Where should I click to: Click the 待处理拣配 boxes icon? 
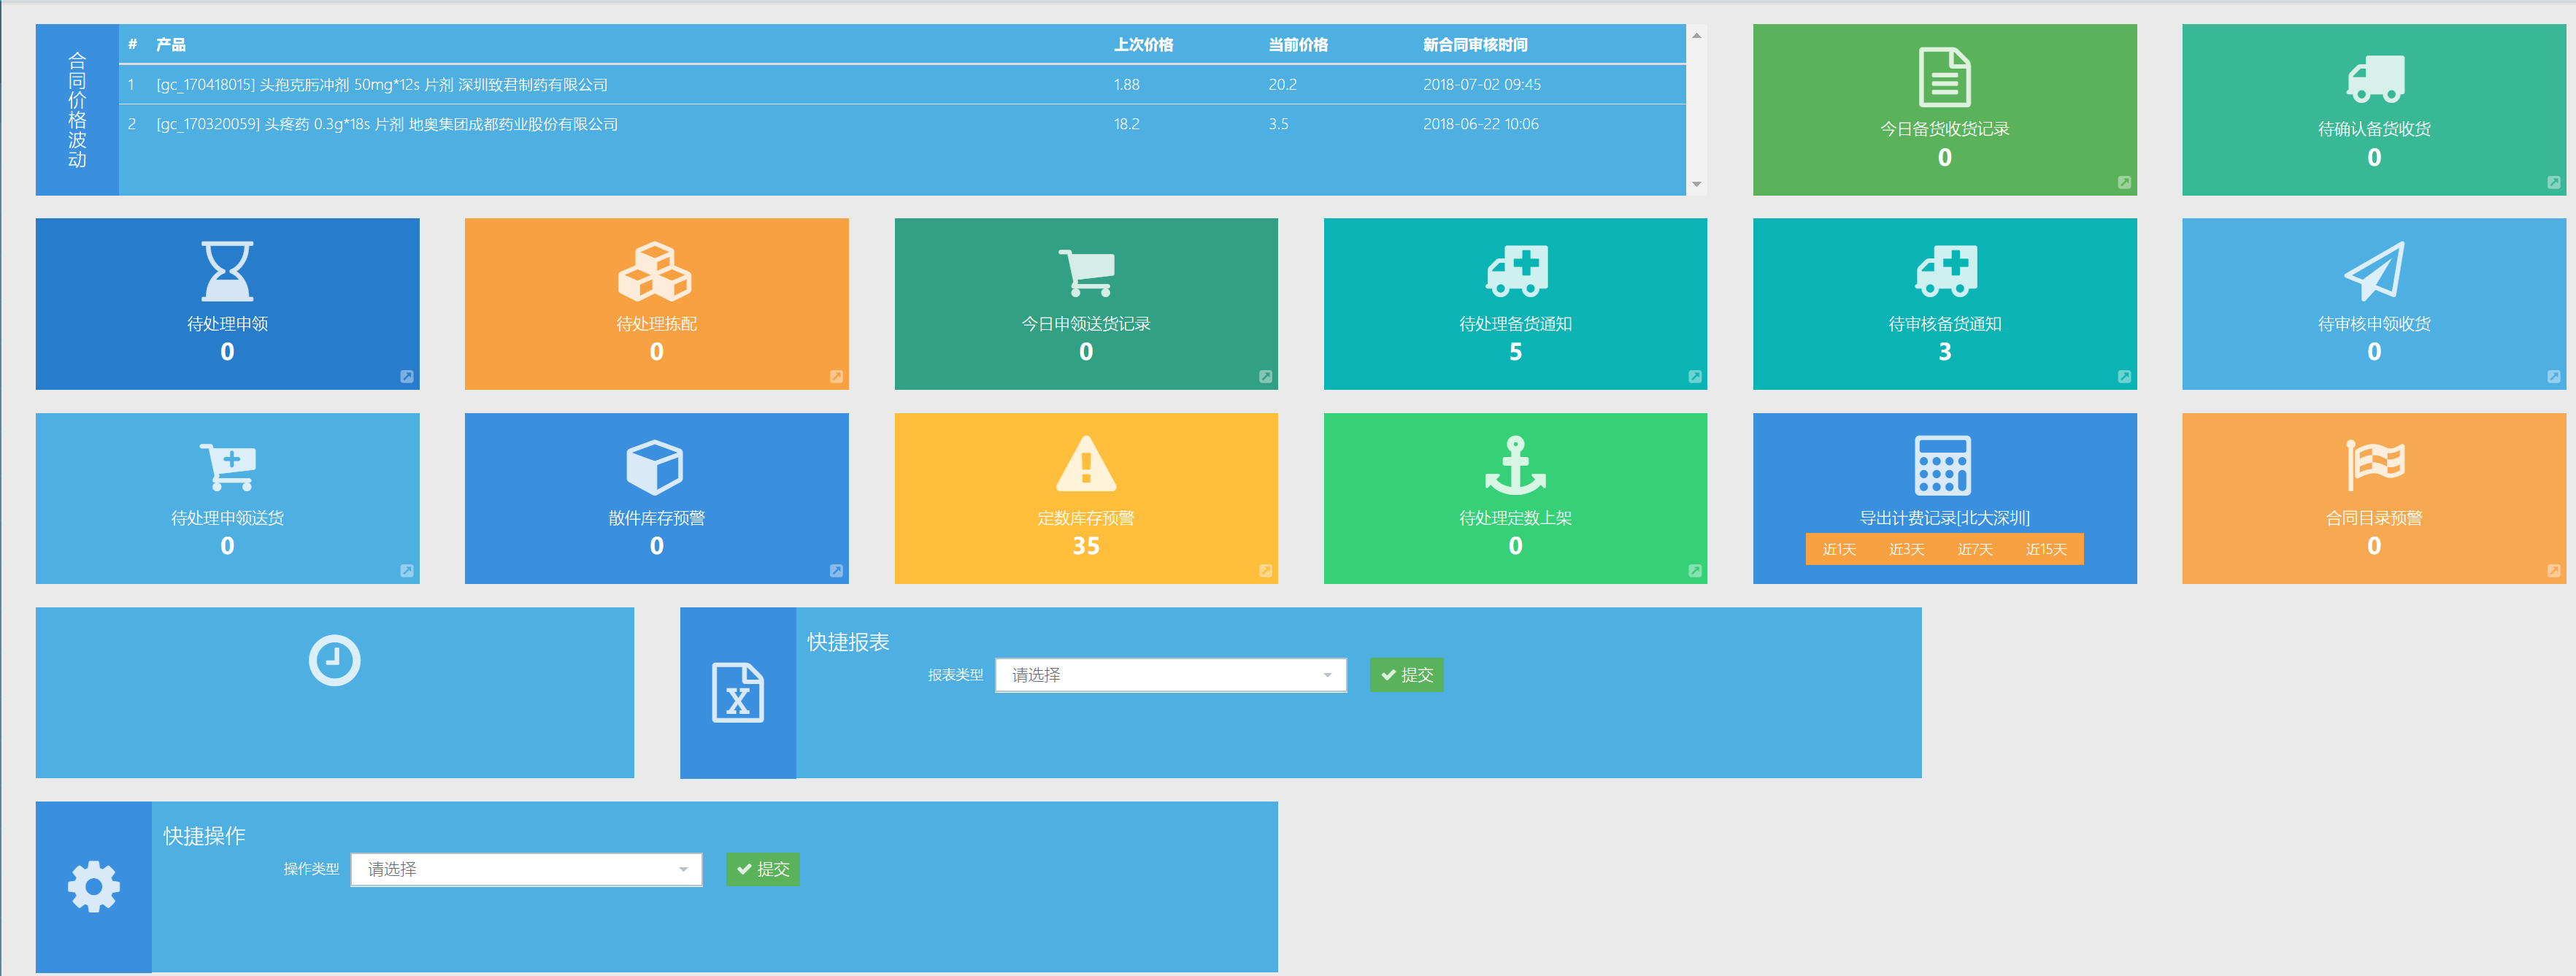tap(655, 271)
